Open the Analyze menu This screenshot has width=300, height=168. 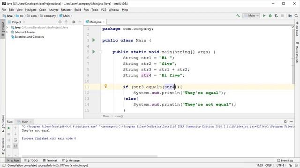(x=53, y=10)
